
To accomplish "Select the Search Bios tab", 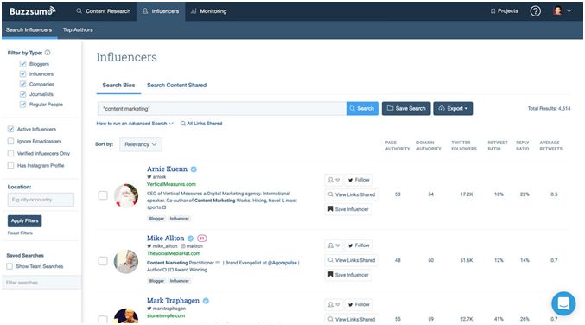I will pyautogui.click(x=118, y=85).
